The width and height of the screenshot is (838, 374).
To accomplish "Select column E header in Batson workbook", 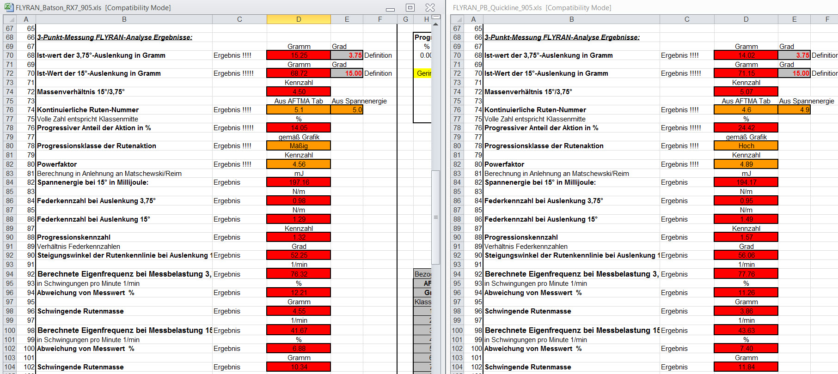I will tap(347, 19).
